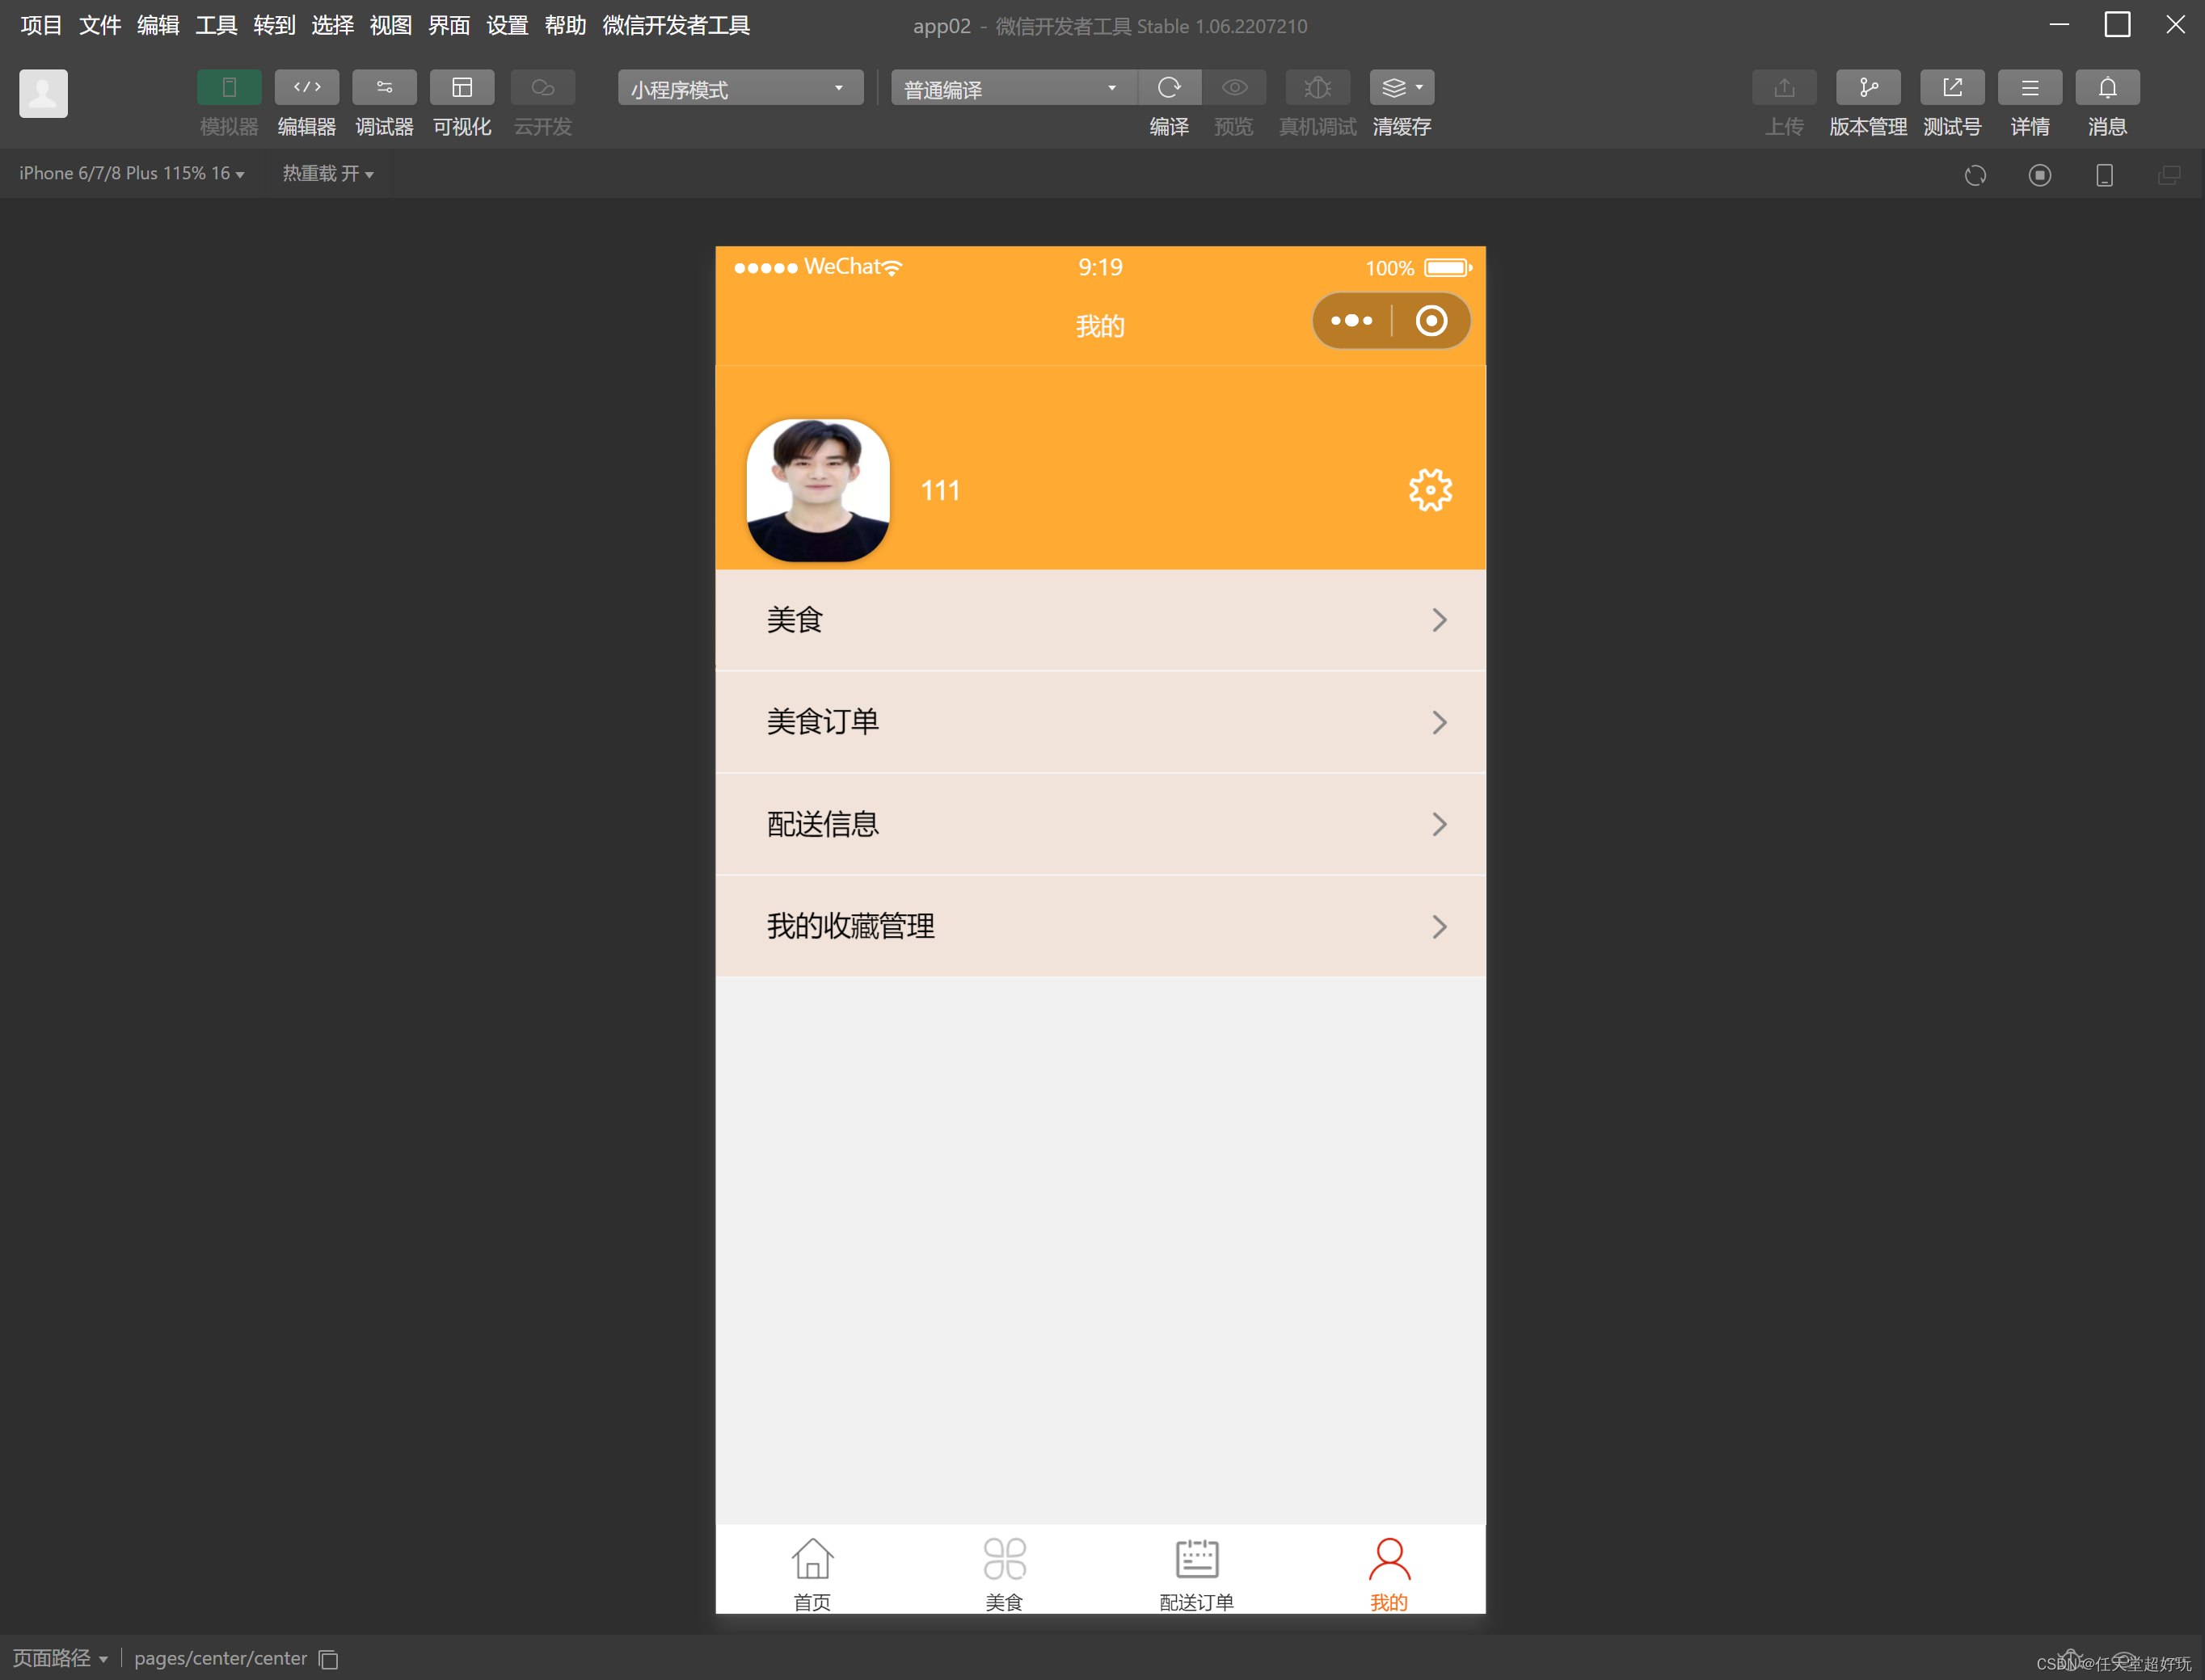Image resolution: width=2205 pixels, height=1680 pixels.
Task: Click the chevron on the 美食订单 row
Action: tap(1440, 722)
